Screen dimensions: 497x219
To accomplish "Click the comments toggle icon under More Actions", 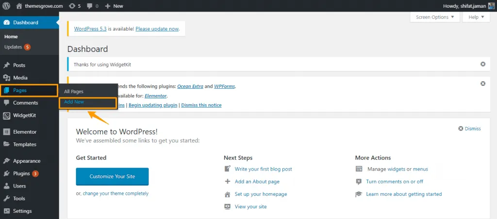I will [x=359, y=182].
